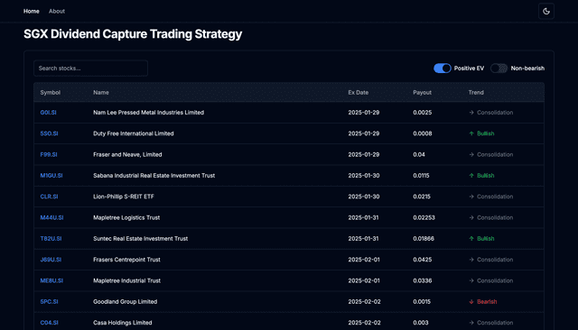The width and height of the screenshot is (578, 330).
Task: Open the G0I.SI symbol link
Action: pos(48,113)
